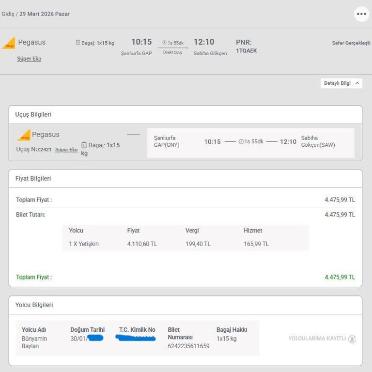
Task: Click the clock icon beside 1s 55dk in the header
Action: point(164,43)
